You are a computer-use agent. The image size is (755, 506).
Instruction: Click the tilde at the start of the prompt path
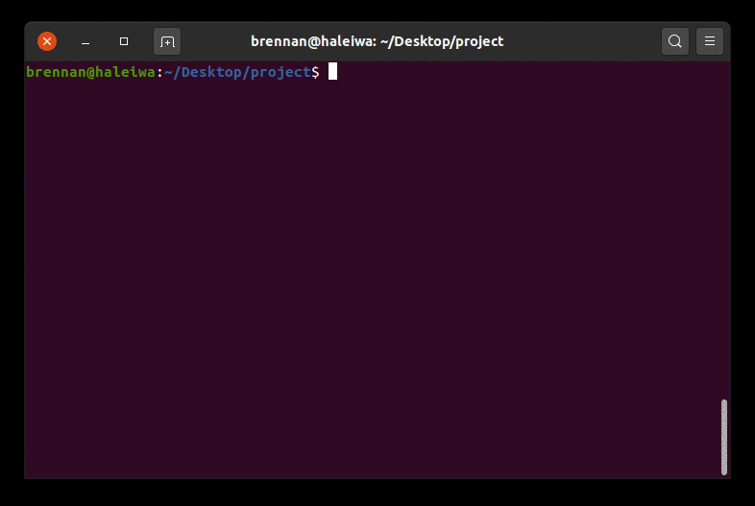168,72
